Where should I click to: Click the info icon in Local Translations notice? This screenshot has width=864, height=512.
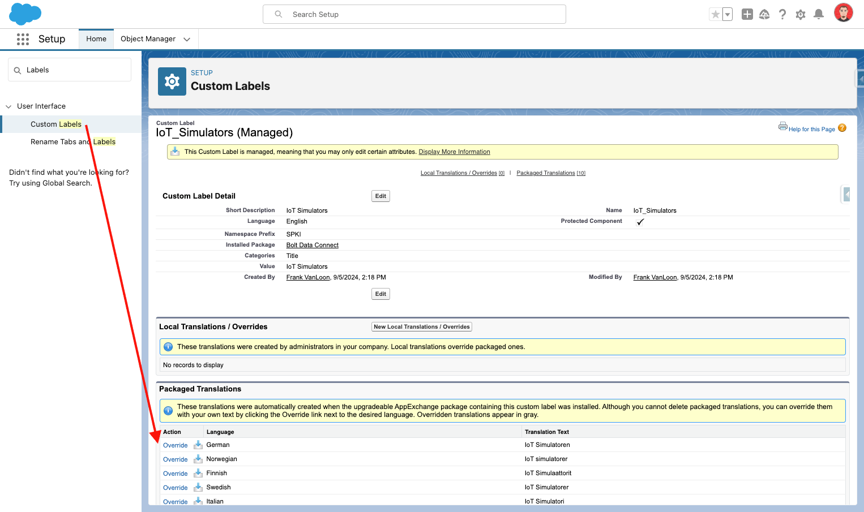(168, 347)
